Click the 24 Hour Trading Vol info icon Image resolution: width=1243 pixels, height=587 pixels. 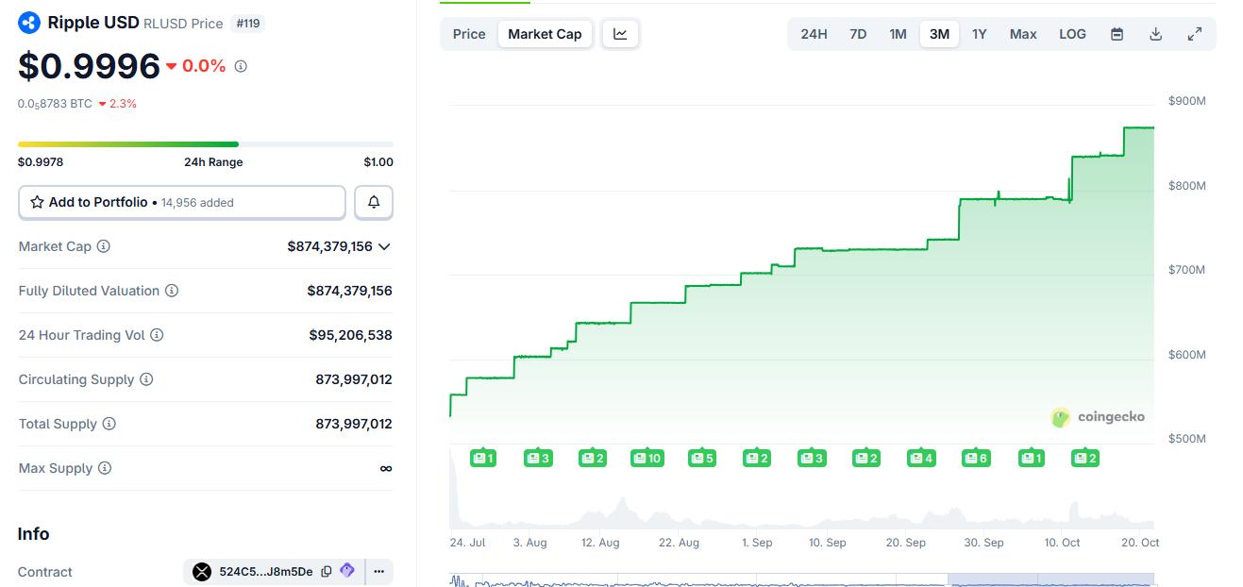(157, 335)
